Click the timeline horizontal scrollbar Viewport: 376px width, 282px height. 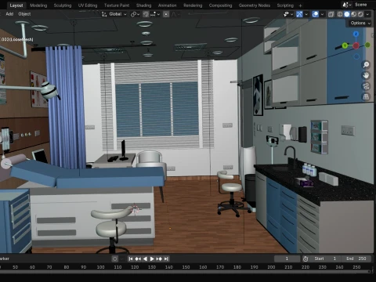click(x=186, y=272)
